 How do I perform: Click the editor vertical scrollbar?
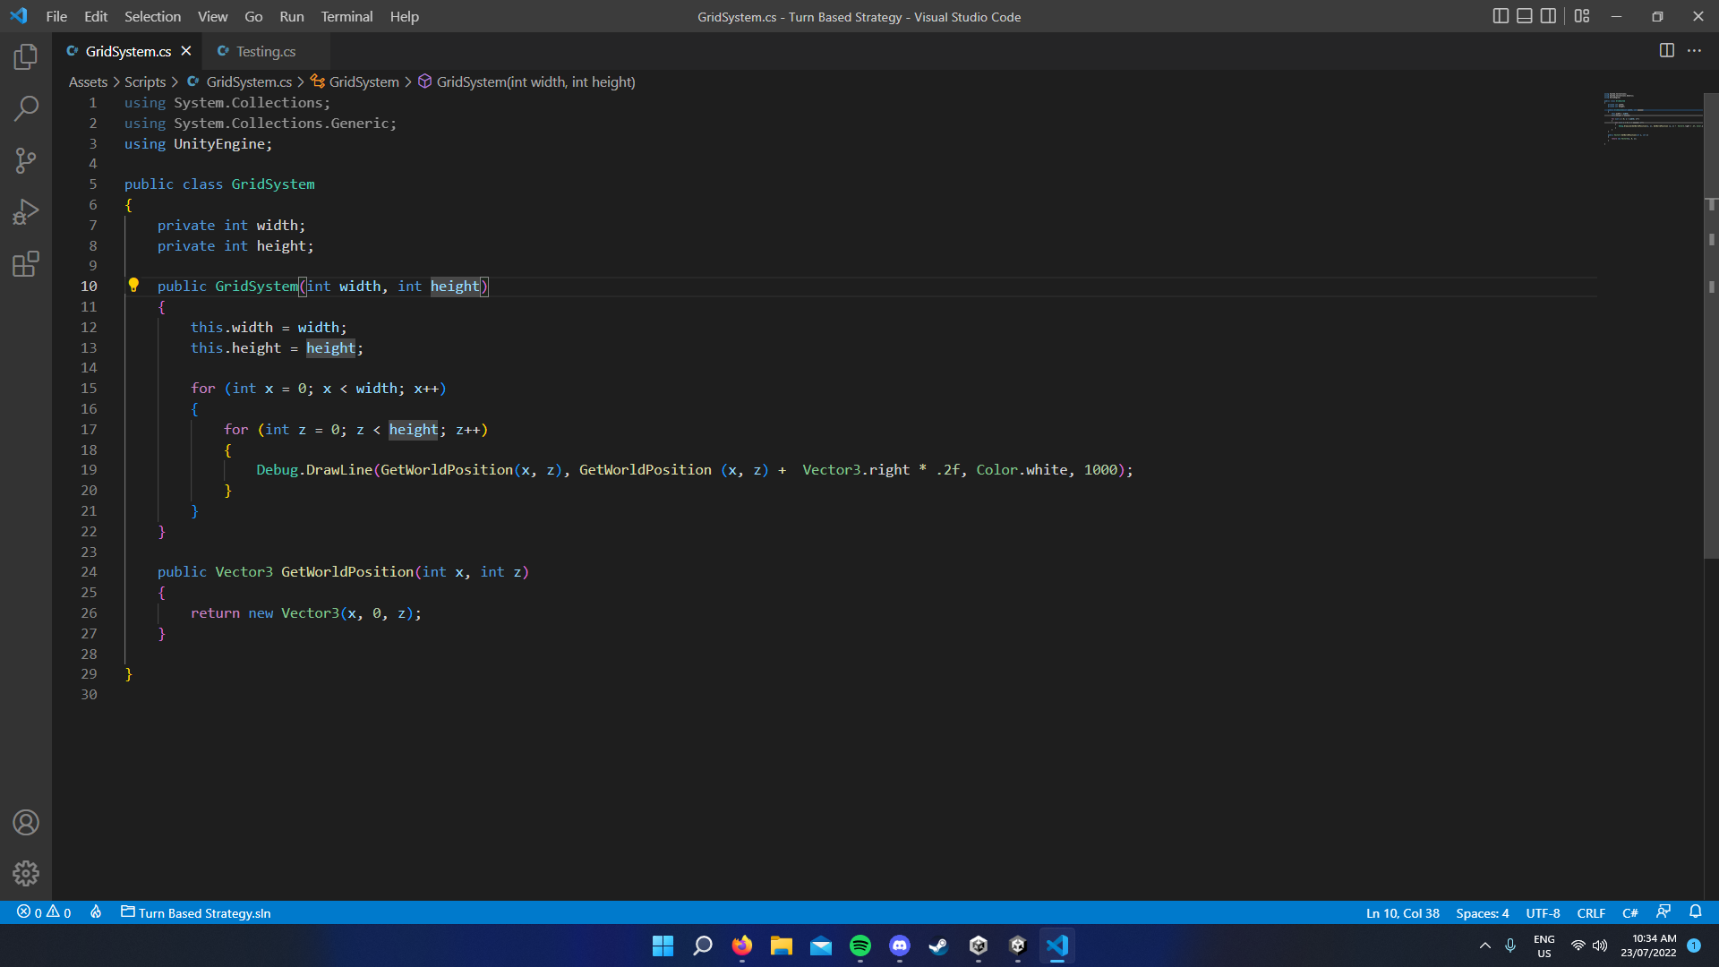1711,325
